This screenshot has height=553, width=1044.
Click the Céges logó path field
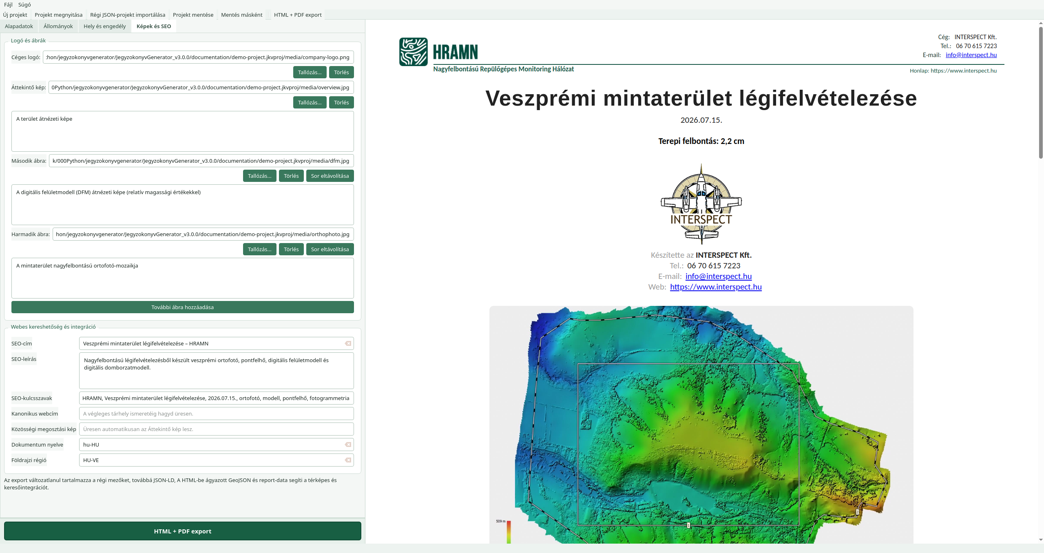[198, 57]
